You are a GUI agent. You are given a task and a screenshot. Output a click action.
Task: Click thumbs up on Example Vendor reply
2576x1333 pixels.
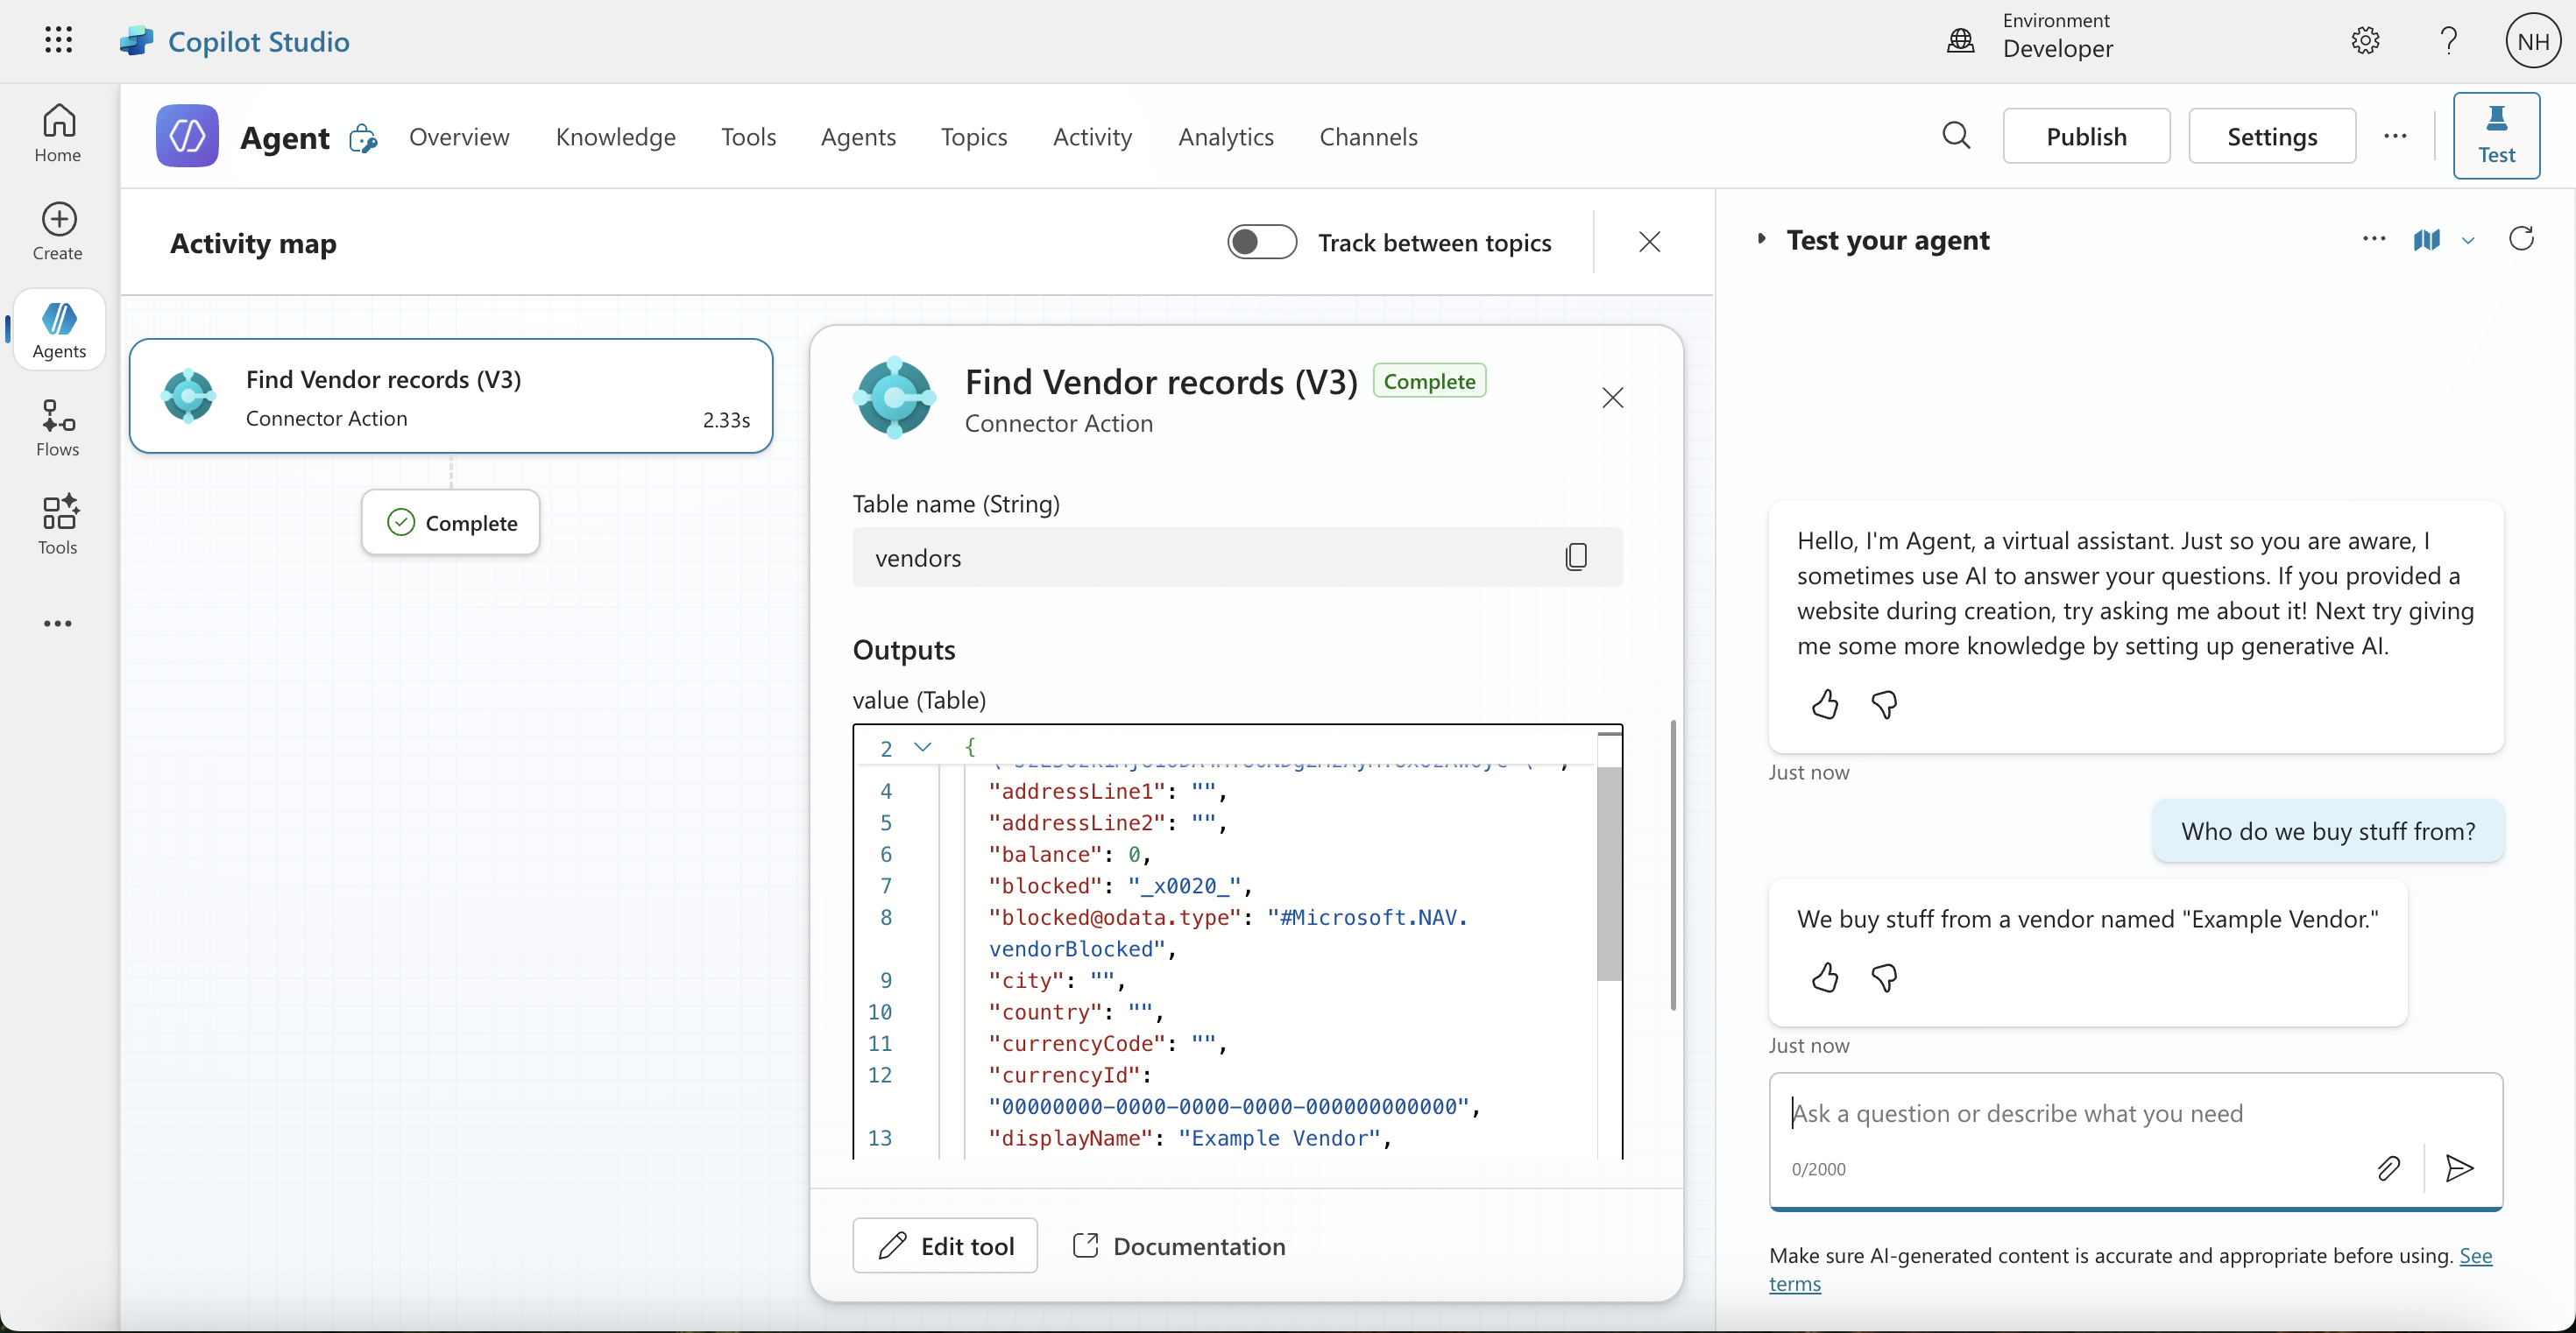(x=1825, y=977)
